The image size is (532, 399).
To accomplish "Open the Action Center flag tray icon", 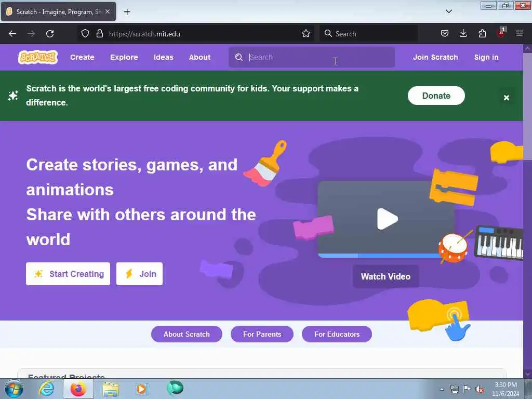I will (467, 389).
